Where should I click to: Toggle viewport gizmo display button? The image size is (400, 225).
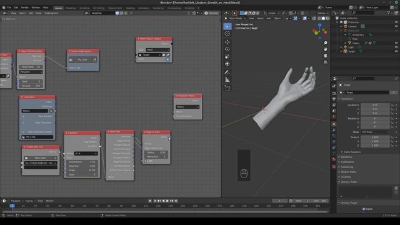click(x=296, y=18)
